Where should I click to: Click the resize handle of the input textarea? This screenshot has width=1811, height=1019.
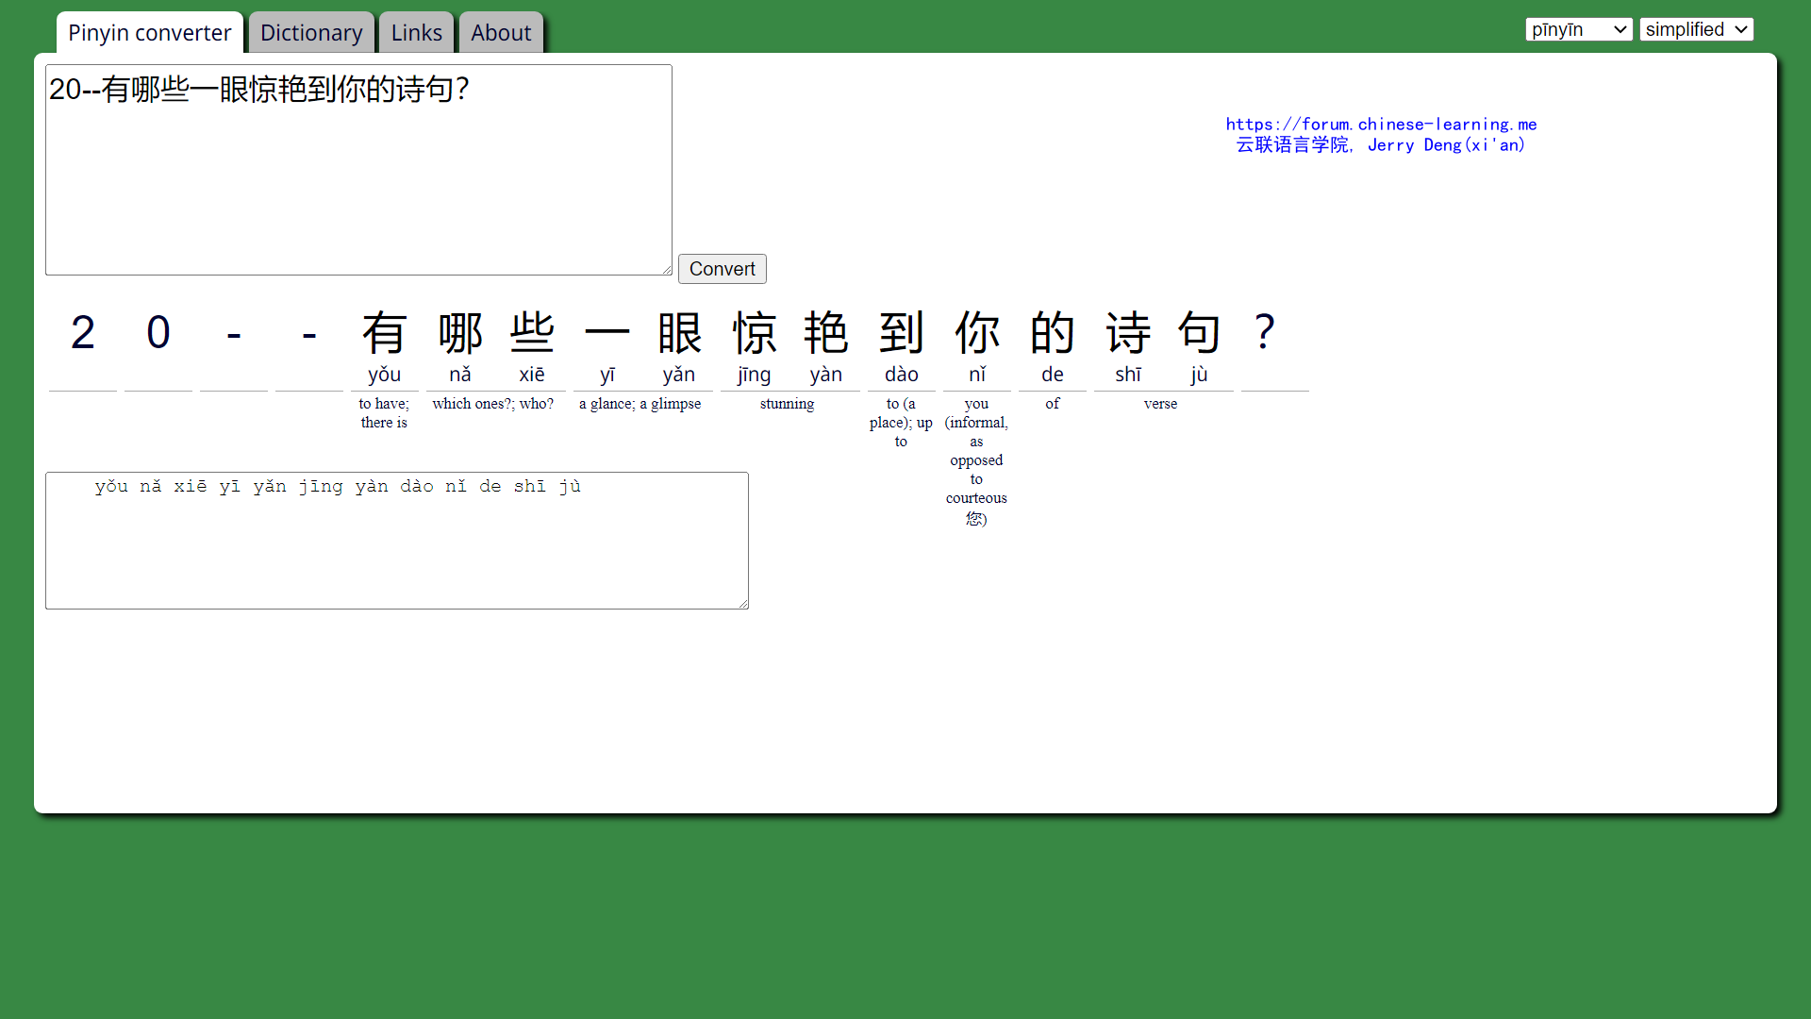tap(667, 270)
